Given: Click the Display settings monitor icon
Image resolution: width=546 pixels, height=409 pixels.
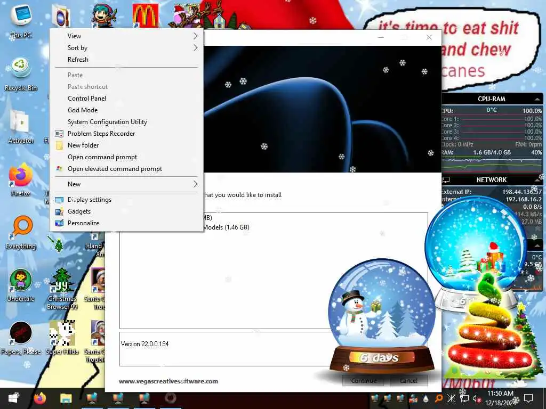Looking at the screenshot, I should coord(59,200).
